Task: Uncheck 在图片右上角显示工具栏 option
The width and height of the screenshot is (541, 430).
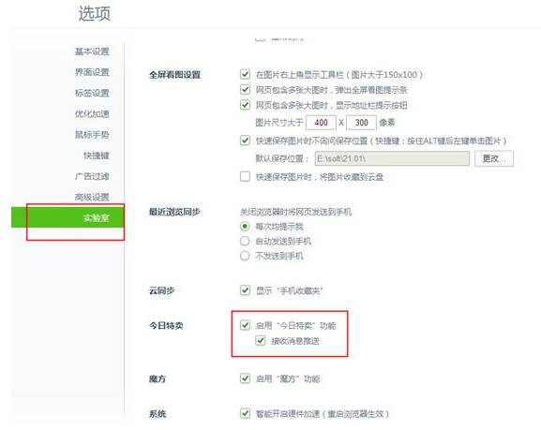Action: click(x=245, y=74)
